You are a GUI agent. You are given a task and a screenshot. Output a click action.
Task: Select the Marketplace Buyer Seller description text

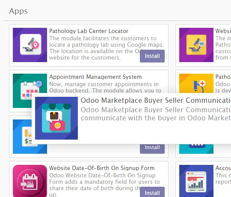pyautogui.click(x=156, y=114)
